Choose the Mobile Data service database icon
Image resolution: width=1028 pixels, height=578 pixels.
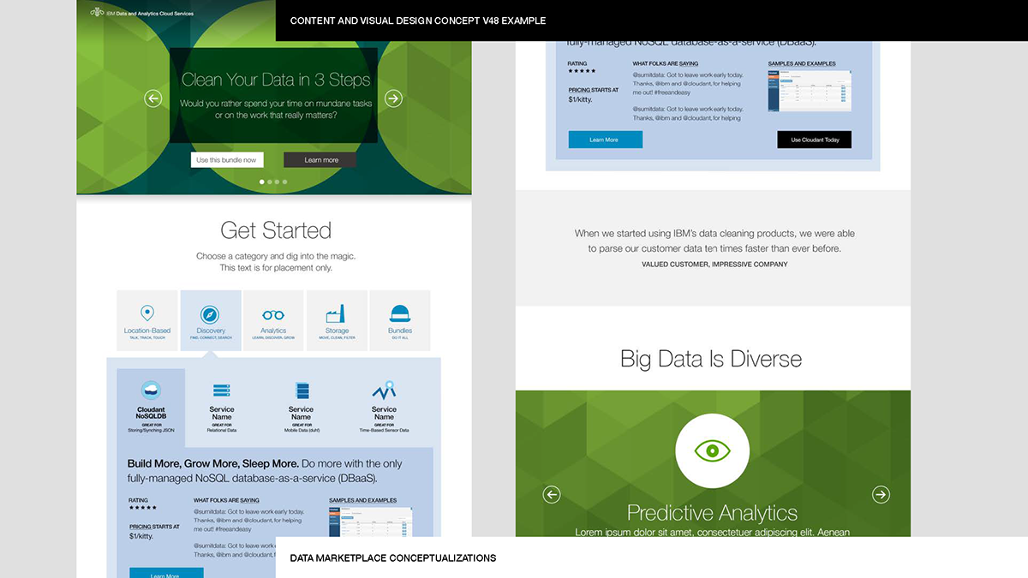click(302, 390)
